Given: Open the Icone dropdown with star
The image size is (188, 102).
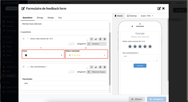Looking at the screenshot, I should (43, 55).
